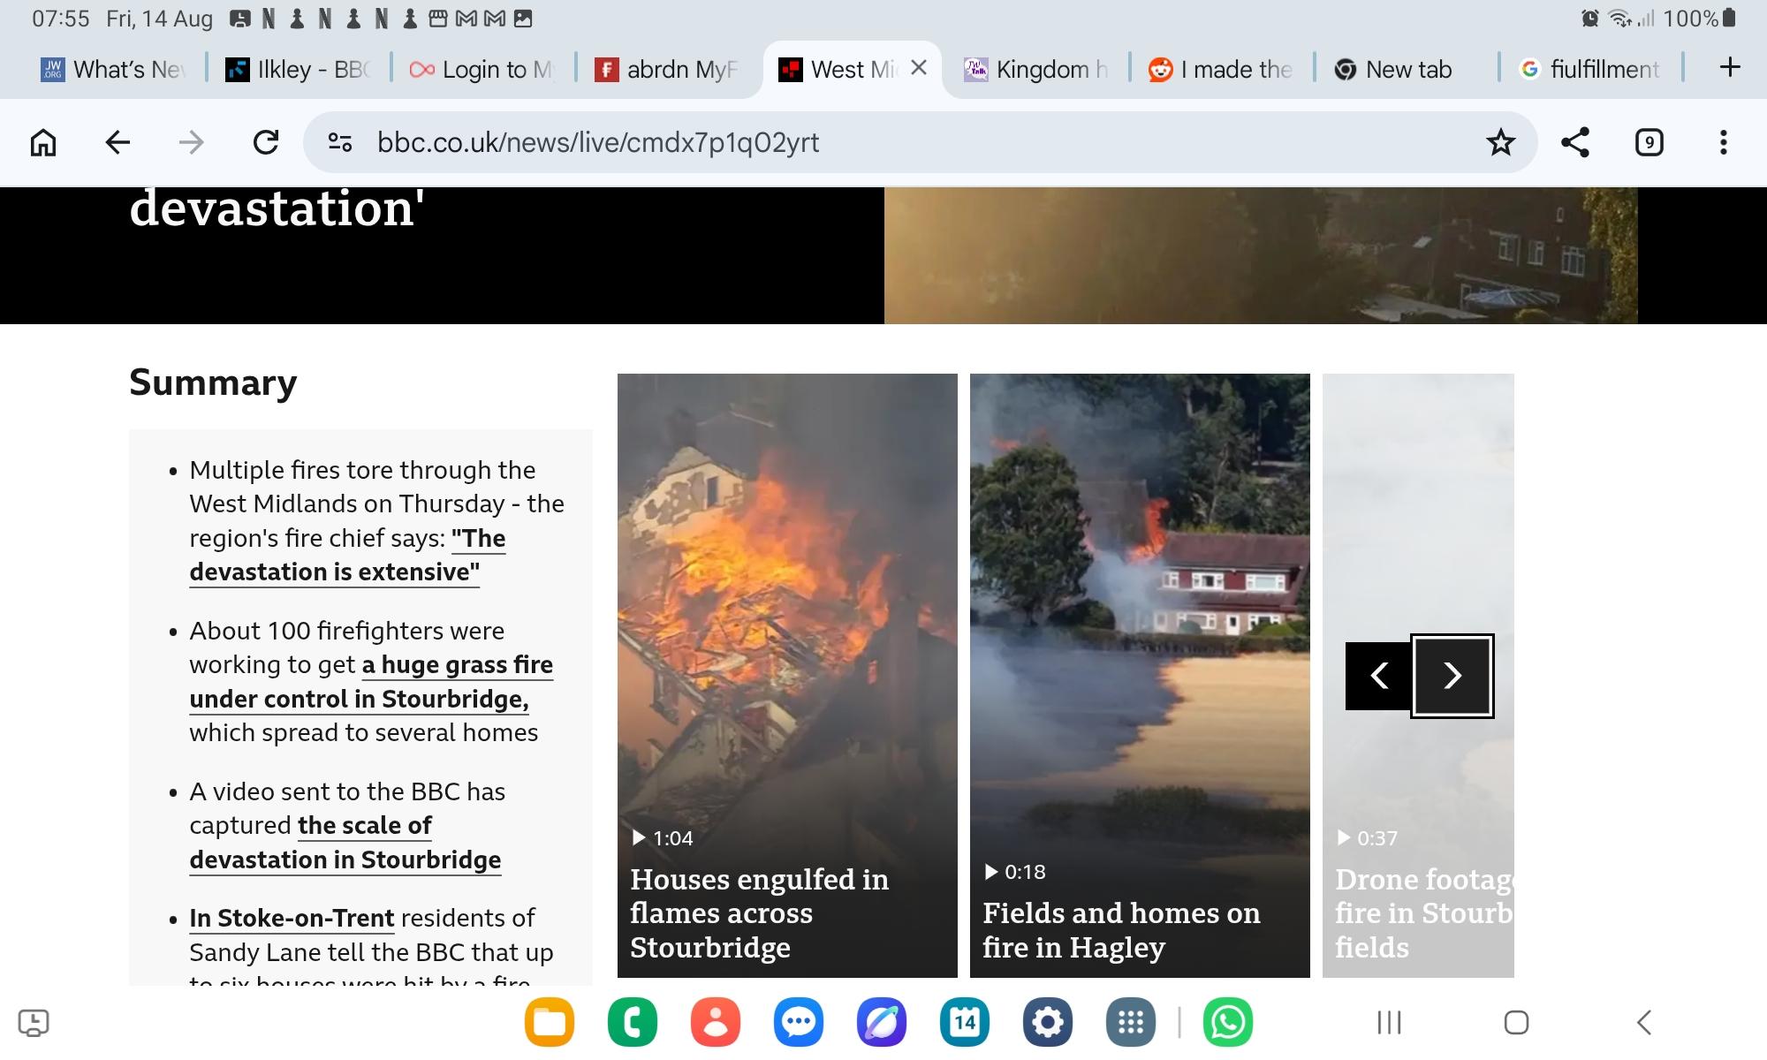Show next videos with the right carousel arrow
The height and width of the screenshot is (1060, 1767).
[1452, 676]
